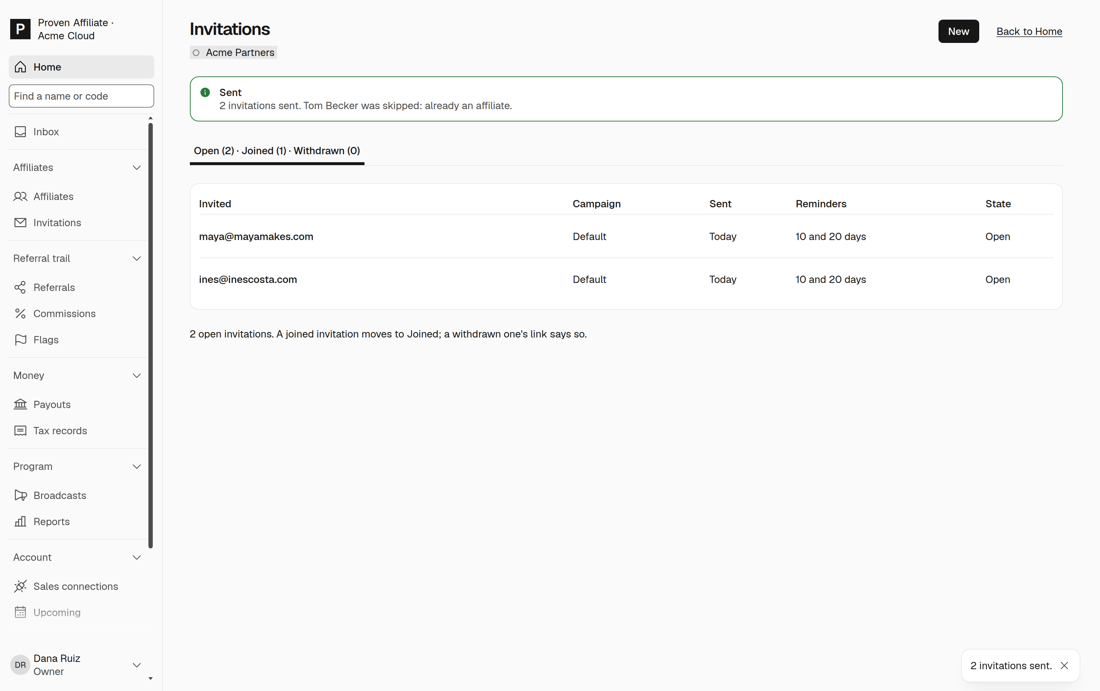Open the Inbox tray icon

20,132
